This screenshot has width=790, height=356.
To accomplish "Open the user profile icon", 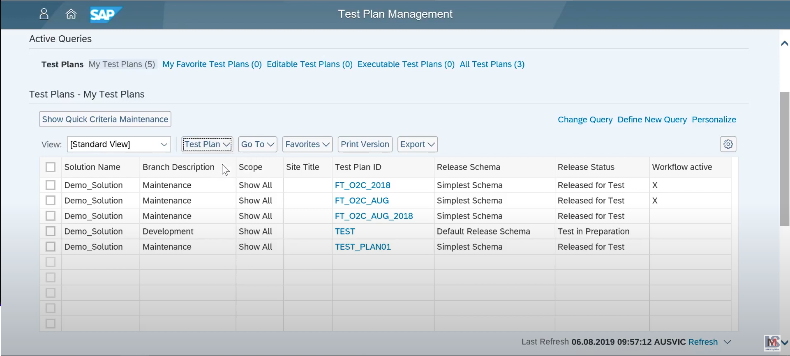I will point(44,14).
